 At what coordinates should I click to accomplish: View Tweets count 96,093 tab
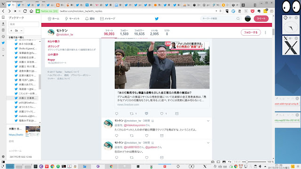tap(109, 32)
